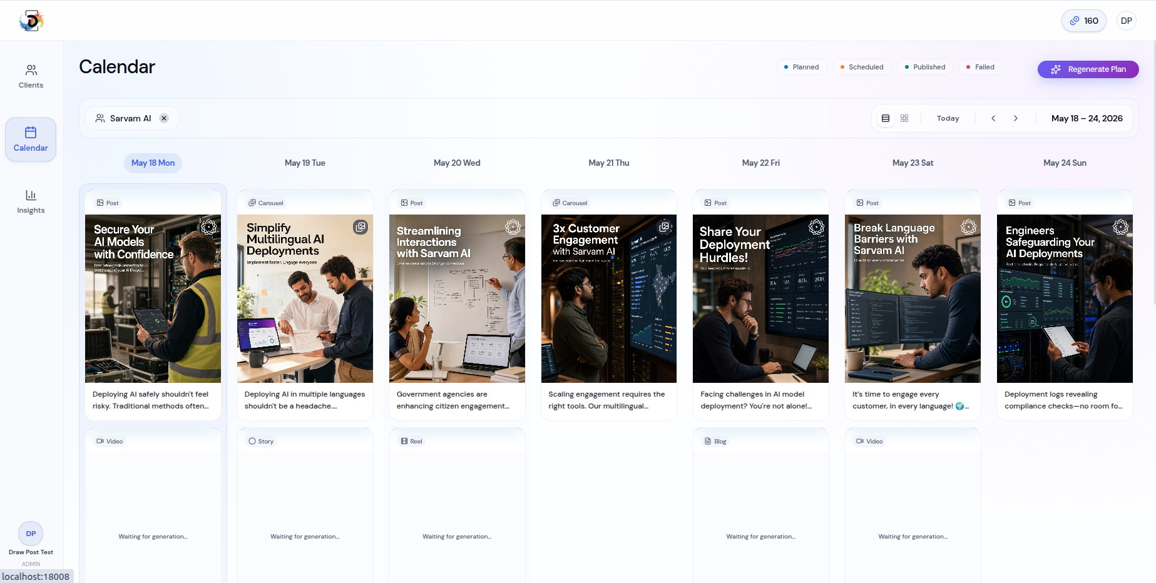This screenshot has width=1156, height=583.
Task: Click the Video type tag on Monday's waiting card
Action: click(x=110, y=442)
